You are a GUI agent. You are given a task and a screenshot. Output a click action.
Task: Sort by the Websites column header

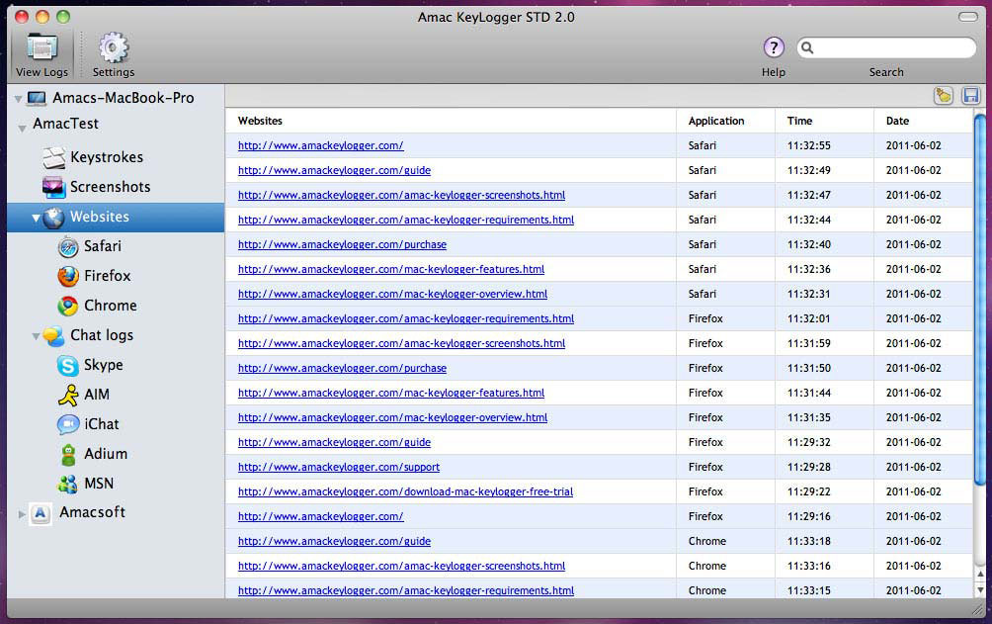260,121
